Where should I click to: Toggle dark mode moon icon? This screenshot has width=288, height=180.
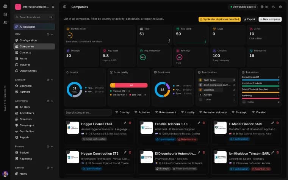[274, 7]
